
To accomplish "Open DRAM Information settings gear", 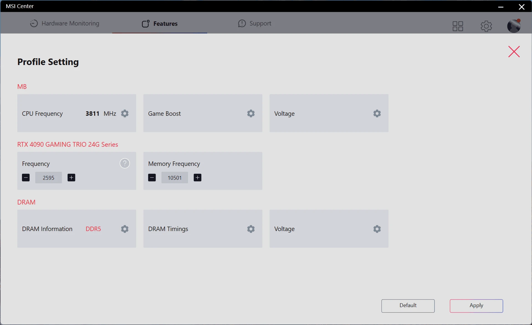I will pyautogui.click(x=125, y=229).
